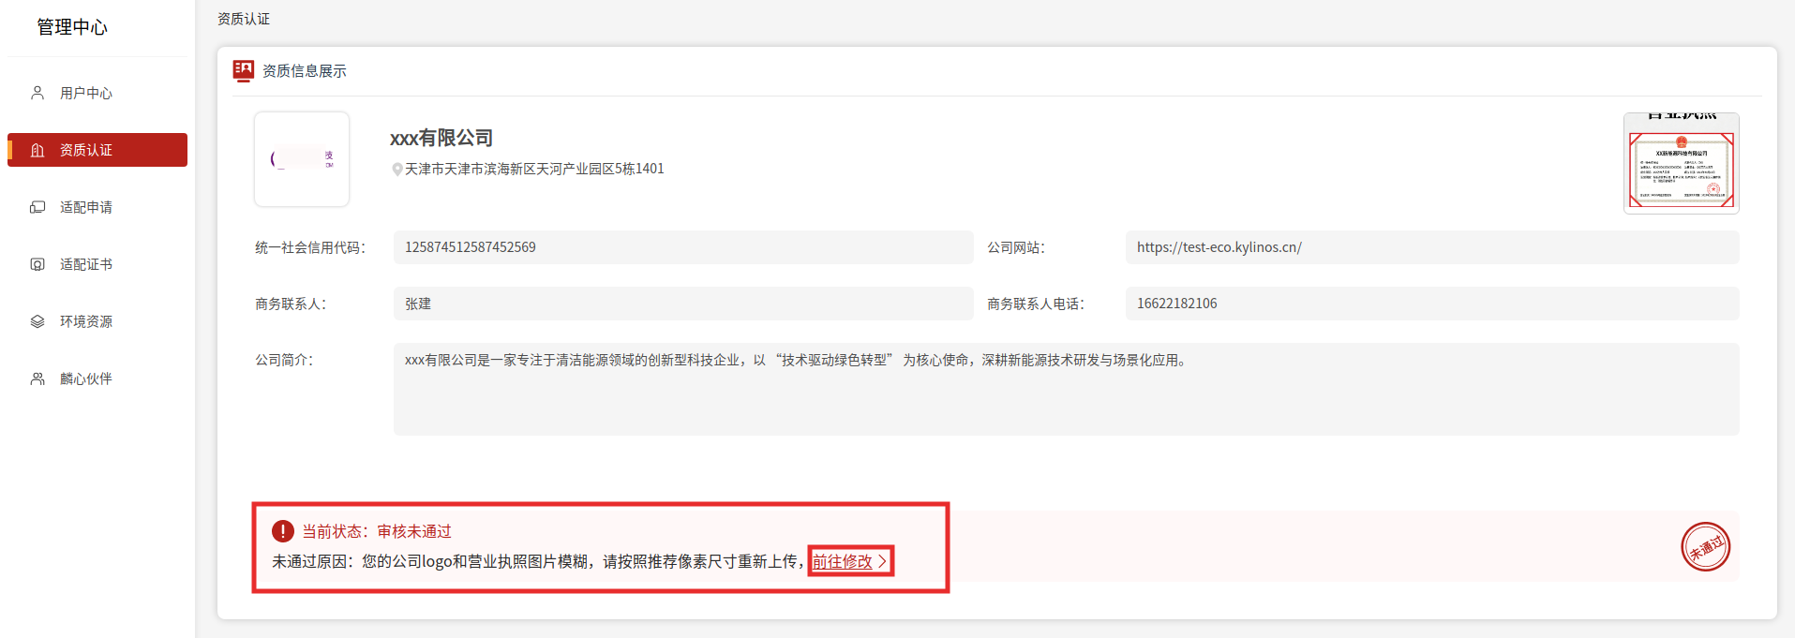Screen dimensions: 1795x638
Task: Select 适配申请 in the sidebar
Action: 86,207
